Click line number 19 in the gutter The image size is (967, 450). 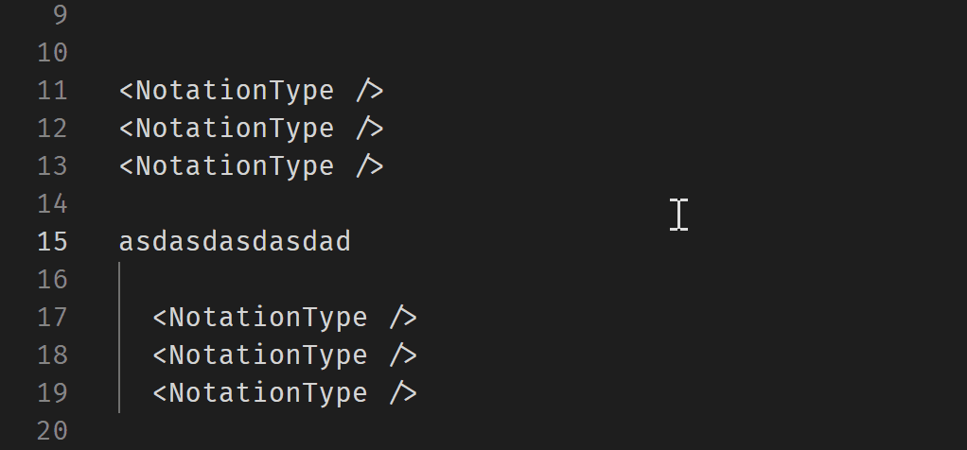point(52,393)
